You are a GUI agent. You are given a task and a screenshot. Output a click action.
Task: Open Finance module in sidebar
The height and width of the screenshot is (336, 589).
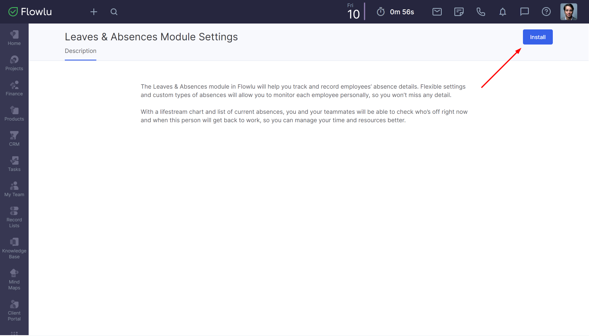(14, 88)
